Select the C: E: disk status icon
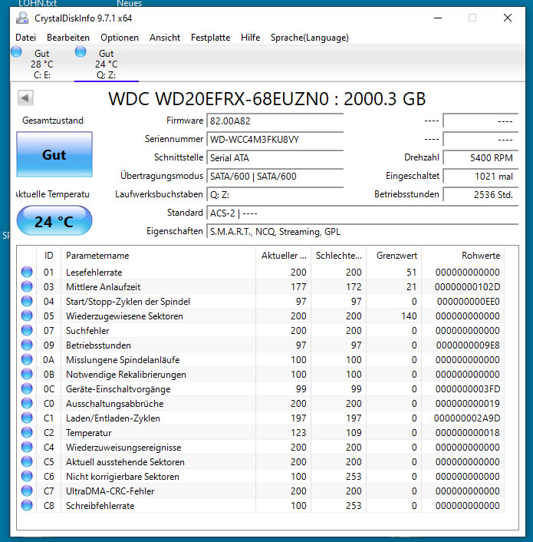Viewport: 533px width, 542px height. point(17,52)
